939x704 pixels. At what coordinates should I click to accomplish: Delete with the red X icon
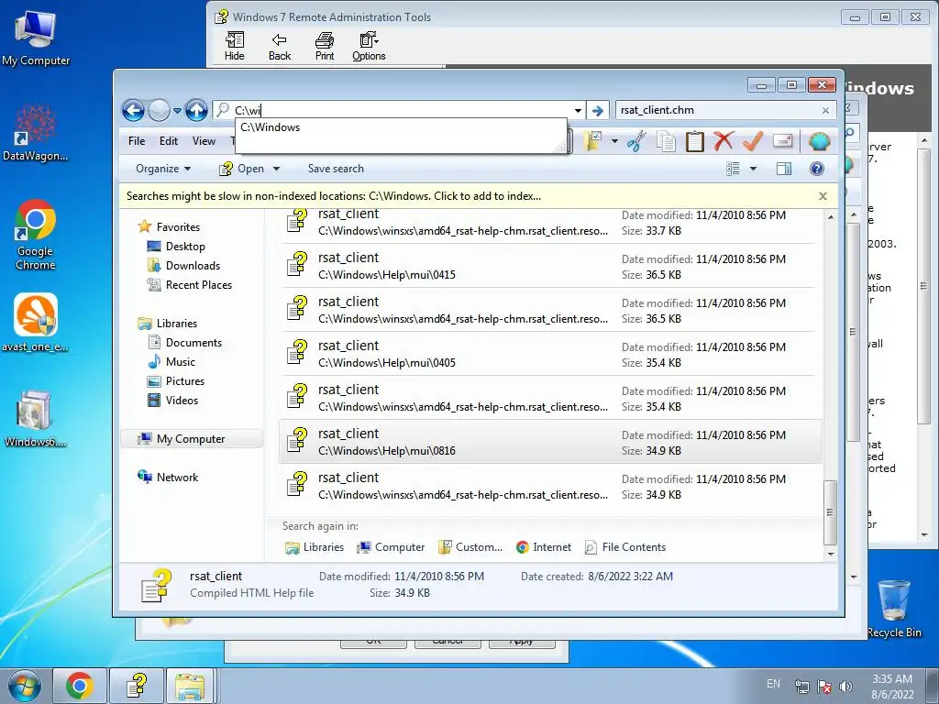[724, 141]
